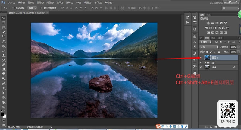The image size is (241, 130).
Task: Select the Rectangular Marquee tool
Action: pos(3,23)
